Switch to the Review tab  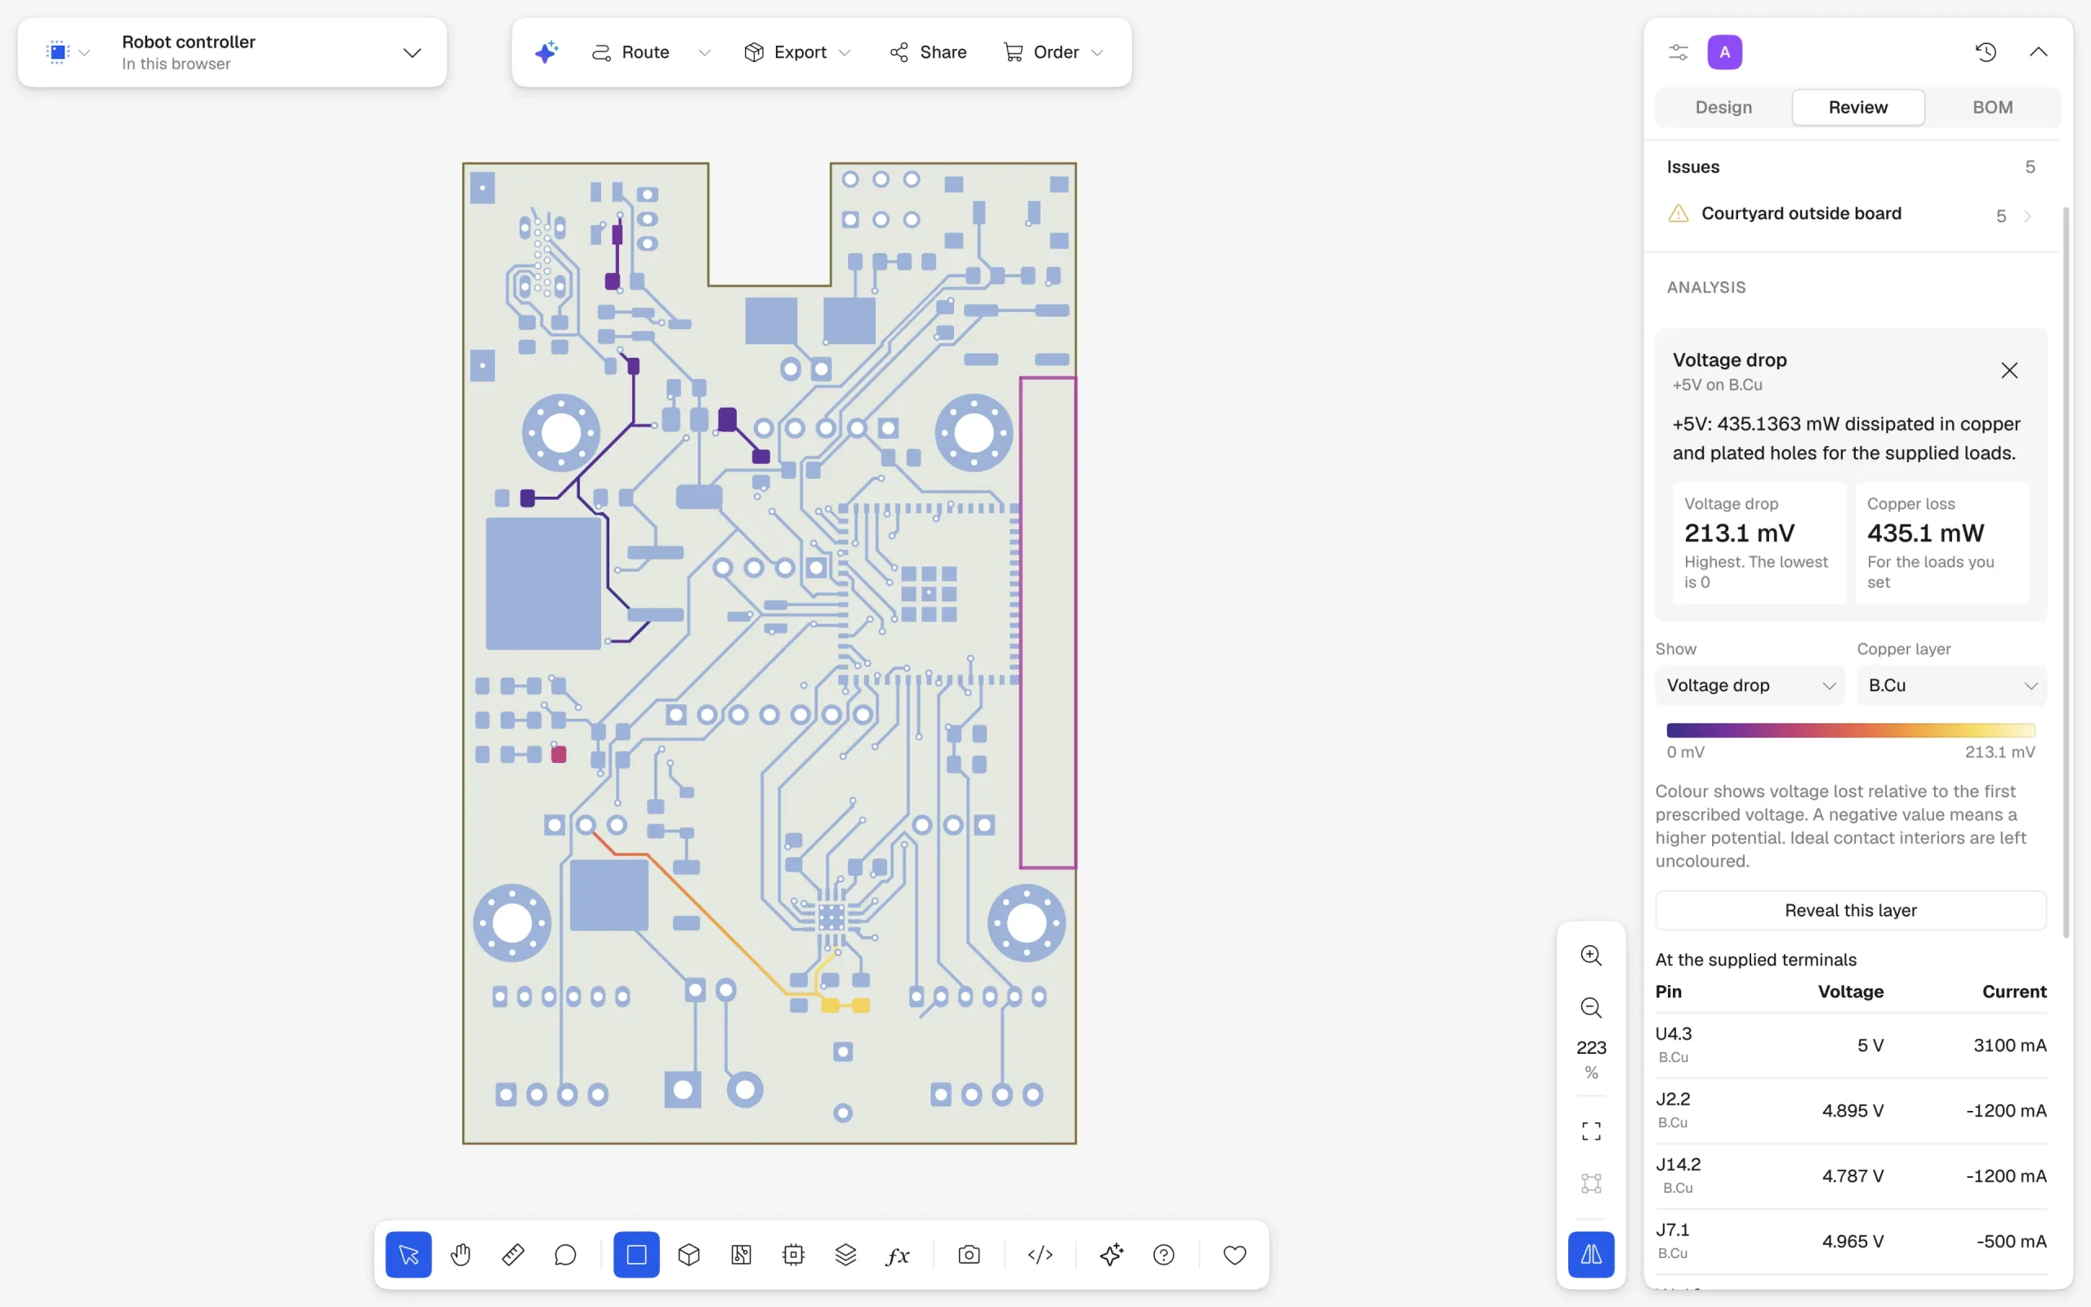pyautogui.click(x=1857, y=107)
